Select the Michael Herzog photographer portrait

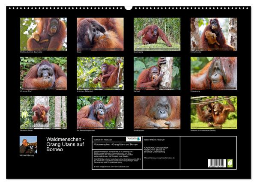pos(28,145)
